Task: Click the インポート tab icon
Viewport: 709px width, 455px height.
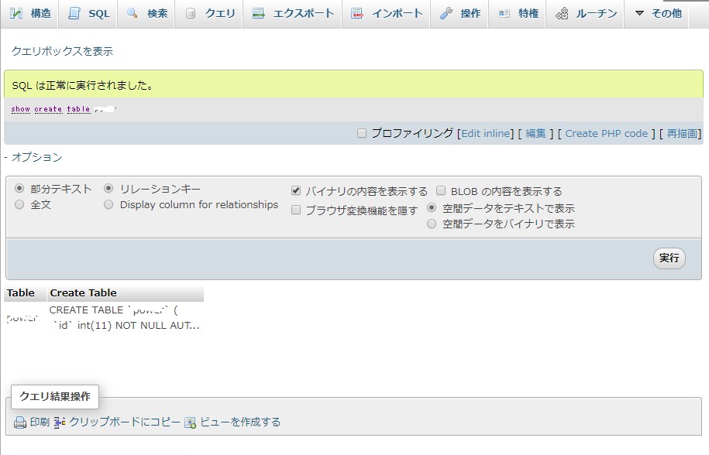Action: (x=357, y=14)
